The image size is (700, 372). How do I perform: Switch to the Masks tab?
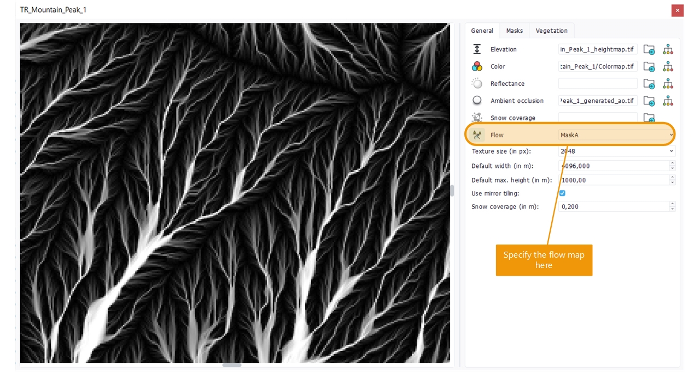(x=514, y=31)
